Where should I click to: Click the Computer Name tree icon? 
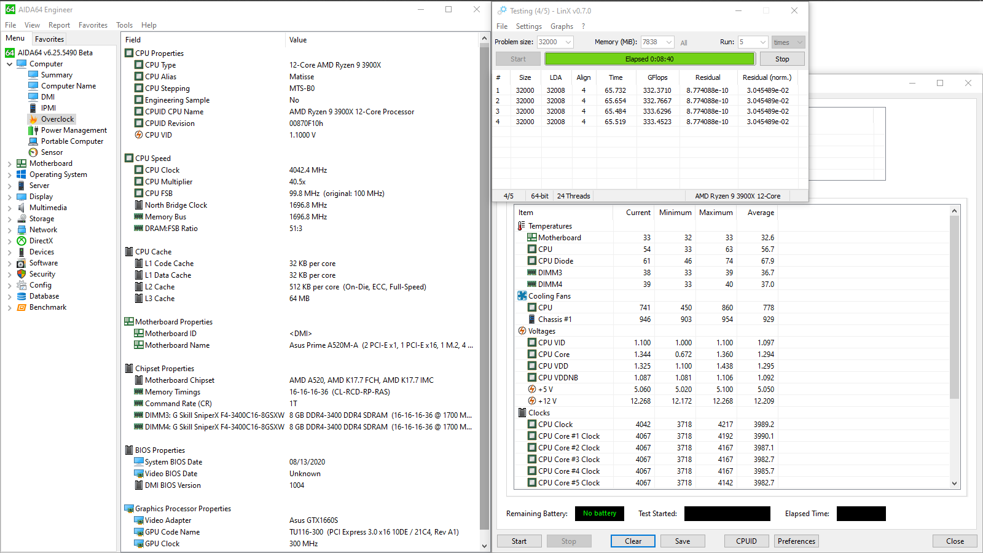tap(33, 86)
